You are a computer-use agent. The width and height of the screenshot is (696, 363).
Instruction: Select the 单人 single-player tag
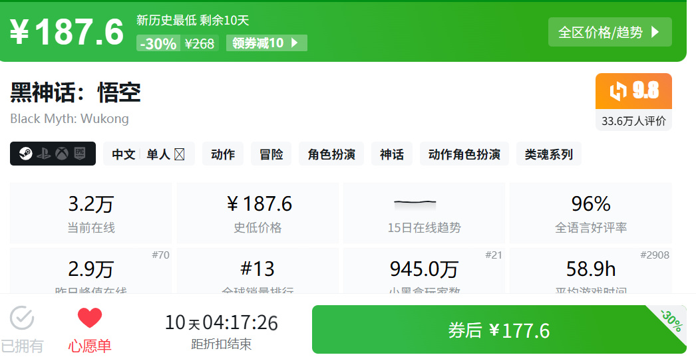158,154
